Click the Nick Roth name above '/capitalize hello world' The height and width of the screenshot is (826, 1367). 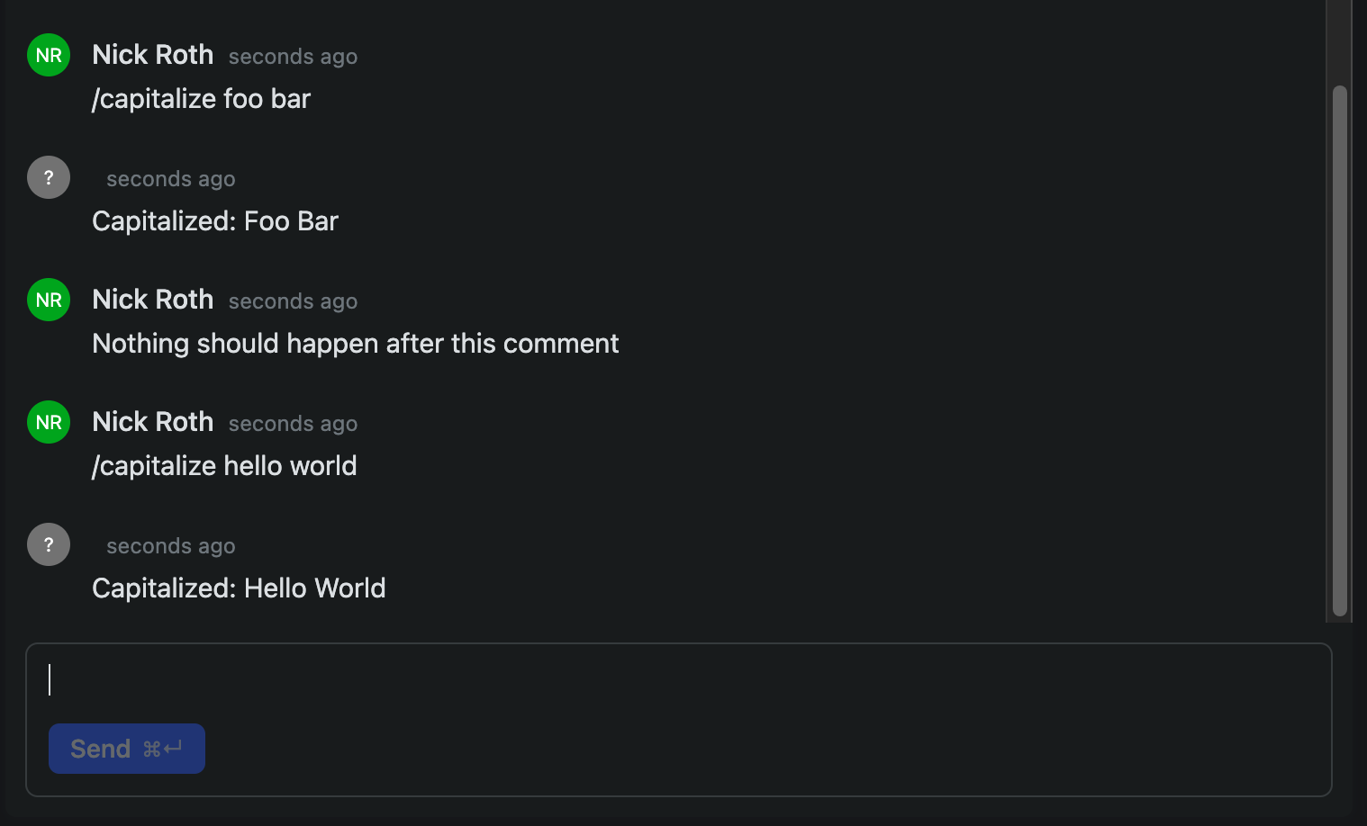coord(153,422)
